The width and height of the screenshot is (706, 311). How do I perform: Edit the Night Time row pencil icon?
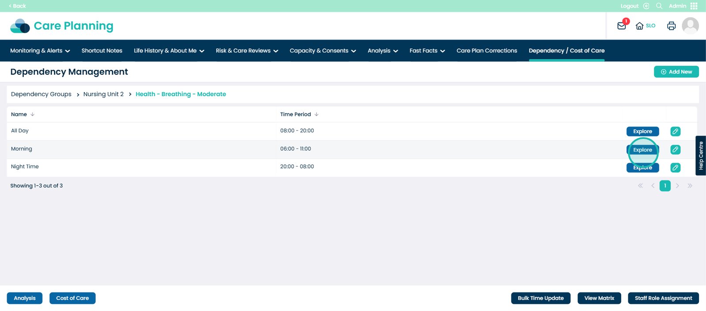675,168
